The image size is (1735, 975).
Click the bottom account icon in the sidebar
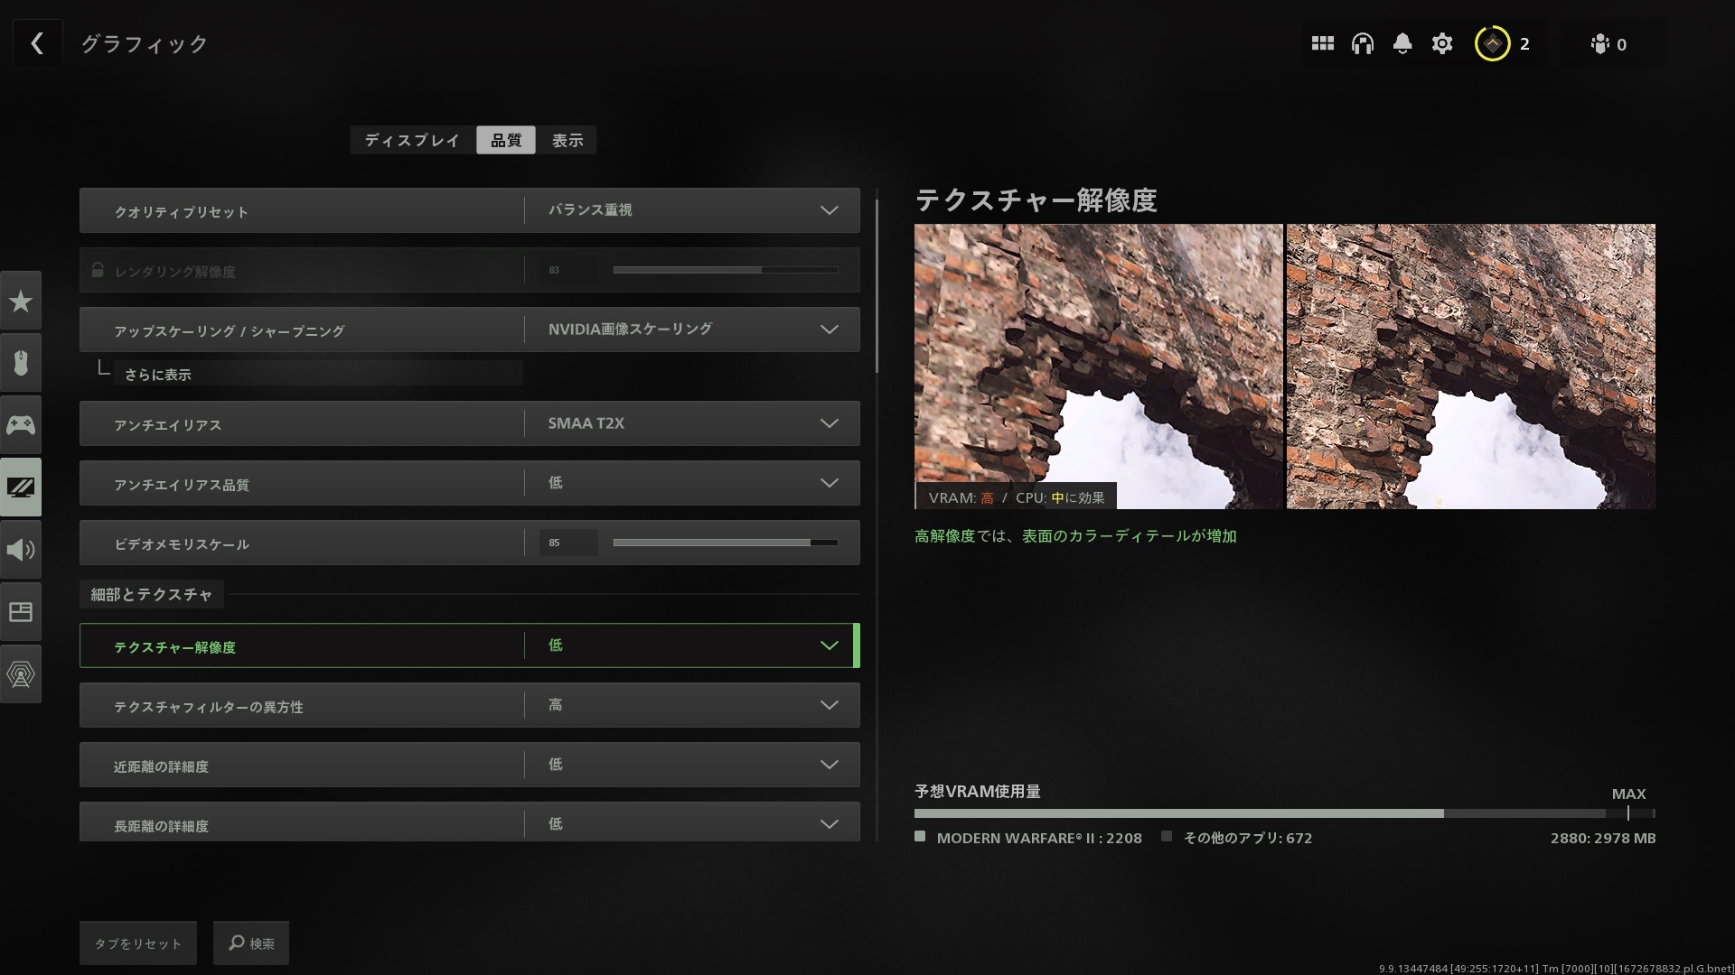[21, 673]
